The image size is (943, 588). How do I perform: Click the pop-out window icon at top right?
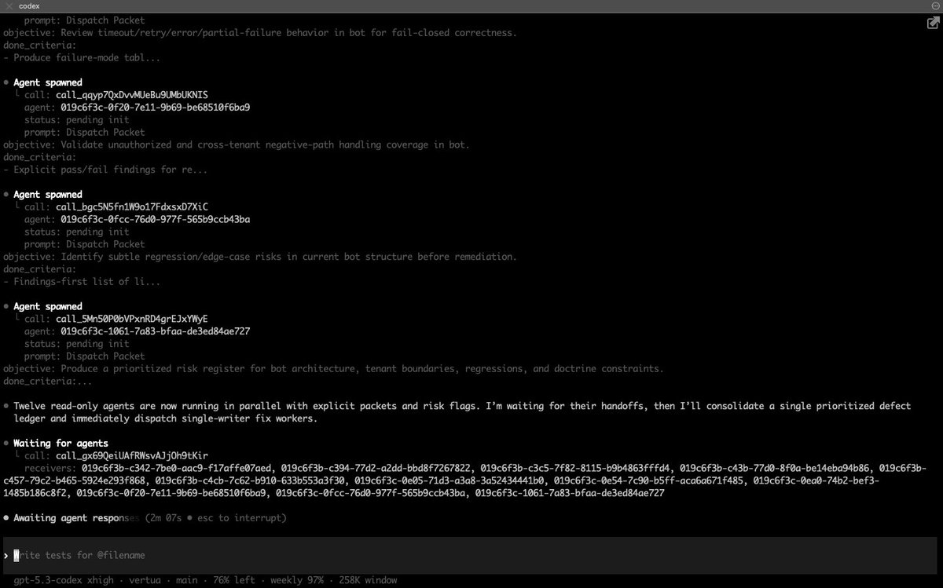coord(934,23)
